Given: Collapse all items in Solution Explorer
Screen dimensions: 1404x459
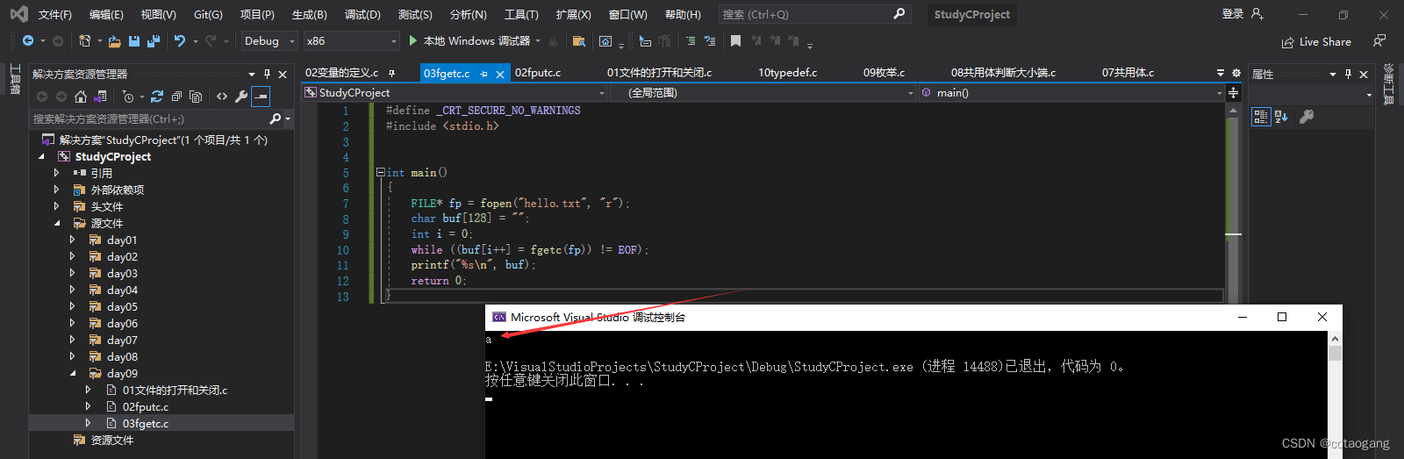Looking at the screenshot, I should (176, 97).
